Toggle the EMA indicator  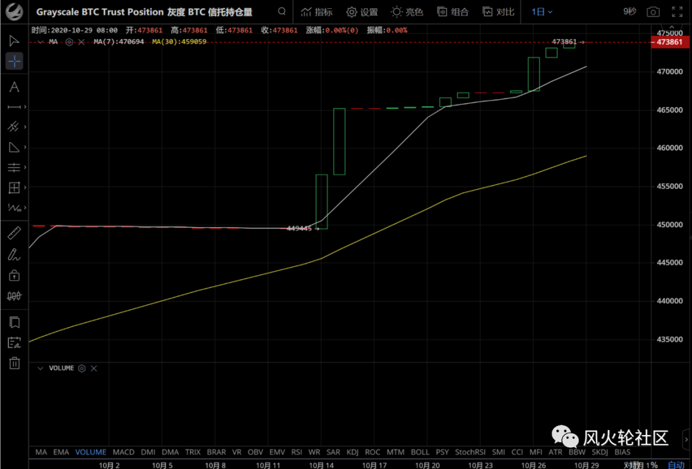coord(61,452)
